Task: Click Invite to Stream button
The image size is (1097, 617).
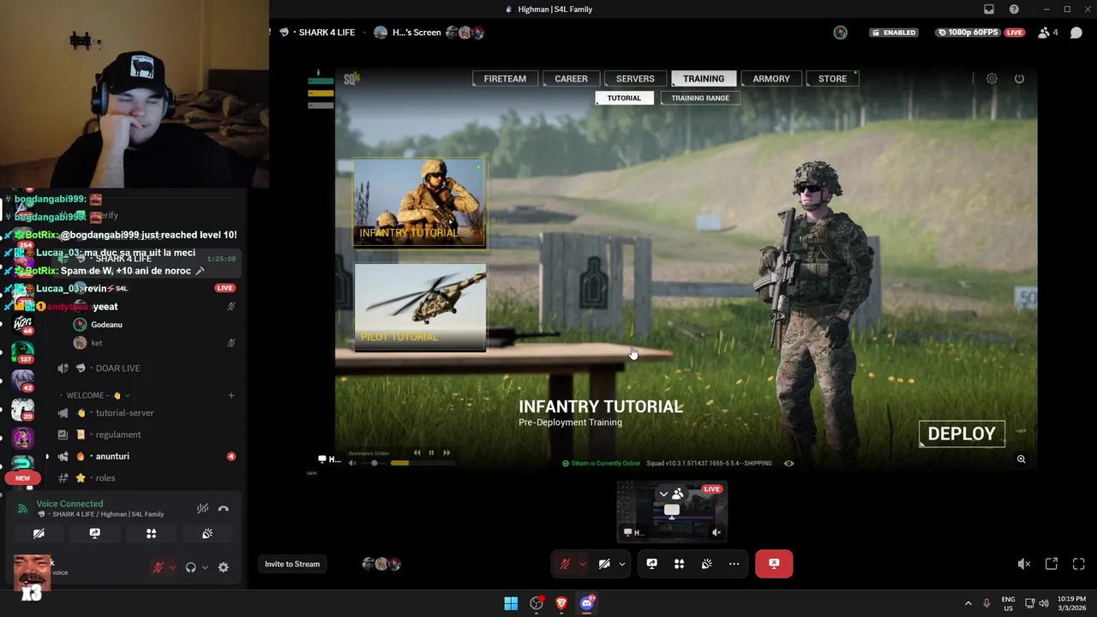Action: (292, 564)
